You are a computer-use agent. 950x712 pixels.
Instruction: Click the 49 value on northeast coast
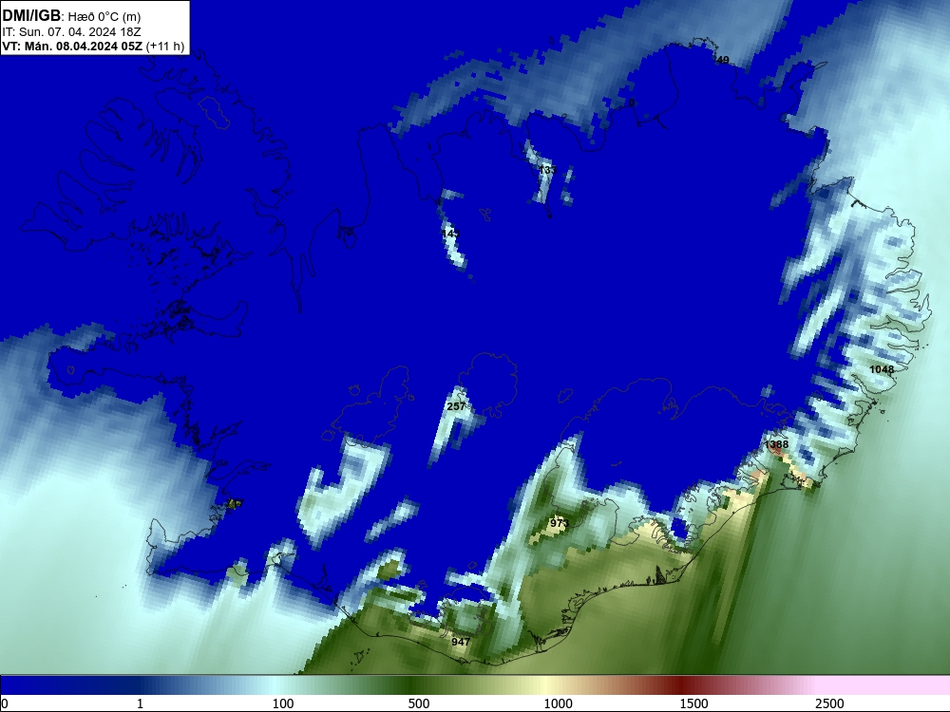coord(723,60)
